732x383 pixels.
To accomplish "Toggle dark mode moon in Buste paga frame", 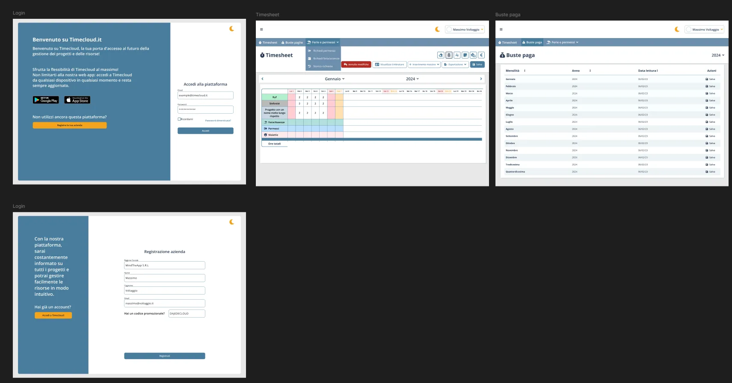I will pyautogui.click(x=677, y=29).
